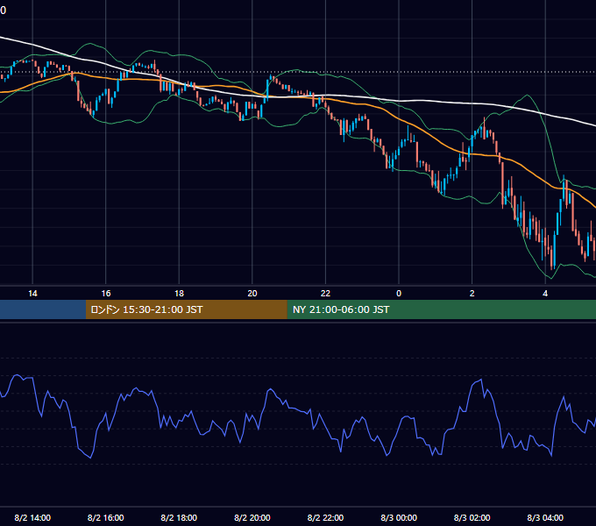Click the 2 hour axis label

[x=472, y=294]
